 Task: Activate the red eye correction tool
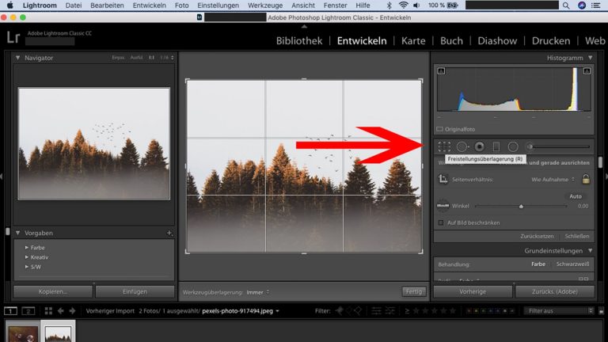click(x=479, y=146)
